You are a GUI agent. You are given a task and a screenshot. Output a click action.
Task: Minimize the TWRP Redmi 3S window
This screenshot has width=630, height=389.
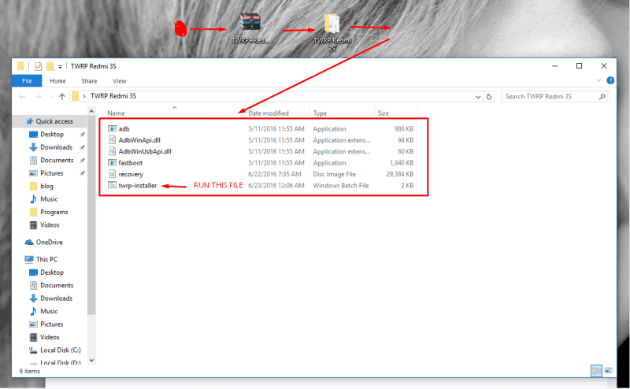pyautogui.click(x=555, y=66)
